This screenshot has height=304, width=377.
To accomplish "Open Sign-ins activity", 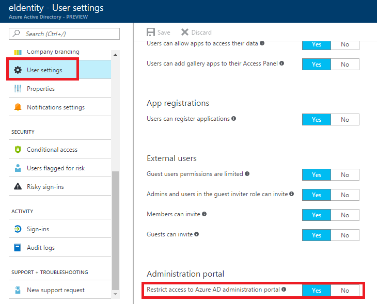I will [60, 229].
